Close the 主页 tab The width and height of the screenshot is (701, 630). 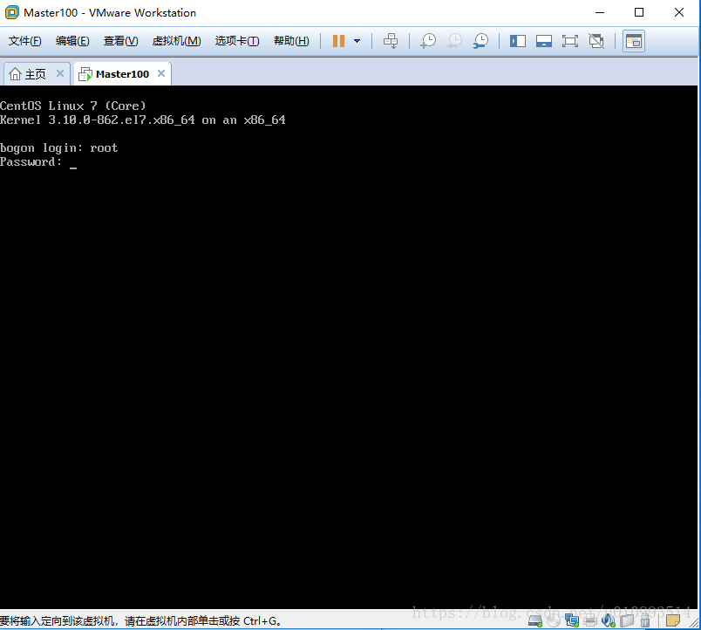point(60,73)
